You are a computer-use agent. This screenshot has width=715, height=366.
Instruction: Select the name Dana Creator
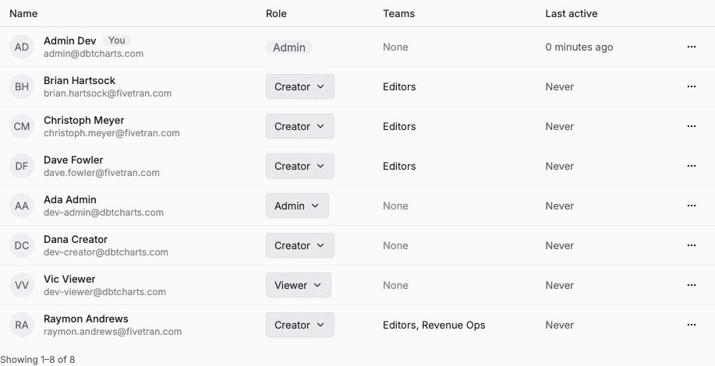(76, 239)
